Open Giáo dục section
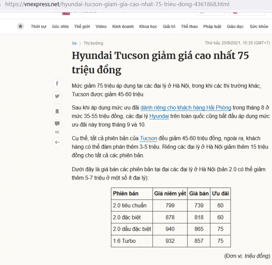 [x=235, y=27]
